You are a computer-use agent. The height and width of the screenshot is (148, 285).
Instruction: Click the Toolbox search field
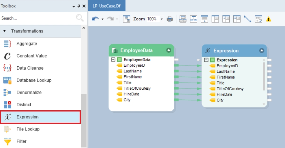point(37,18)
